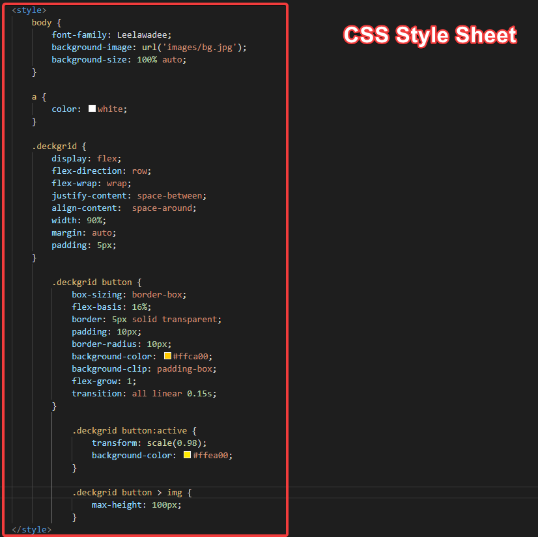Select the space-between value
Viewport: 538px width, 537px height.
pos(171,195)
